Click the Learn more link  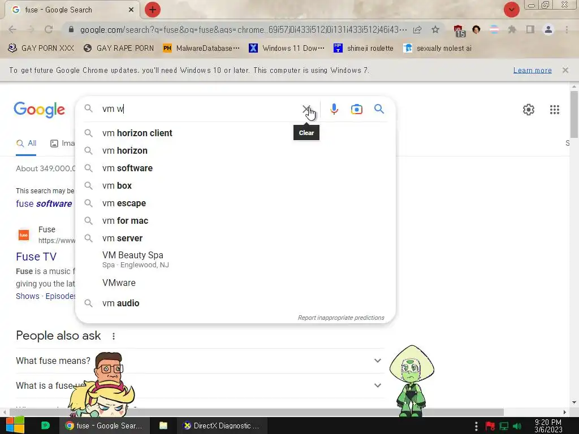[532, 70]
